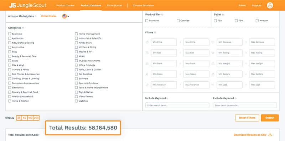Click the US flag marketplace icon

(x=64, y=16)
